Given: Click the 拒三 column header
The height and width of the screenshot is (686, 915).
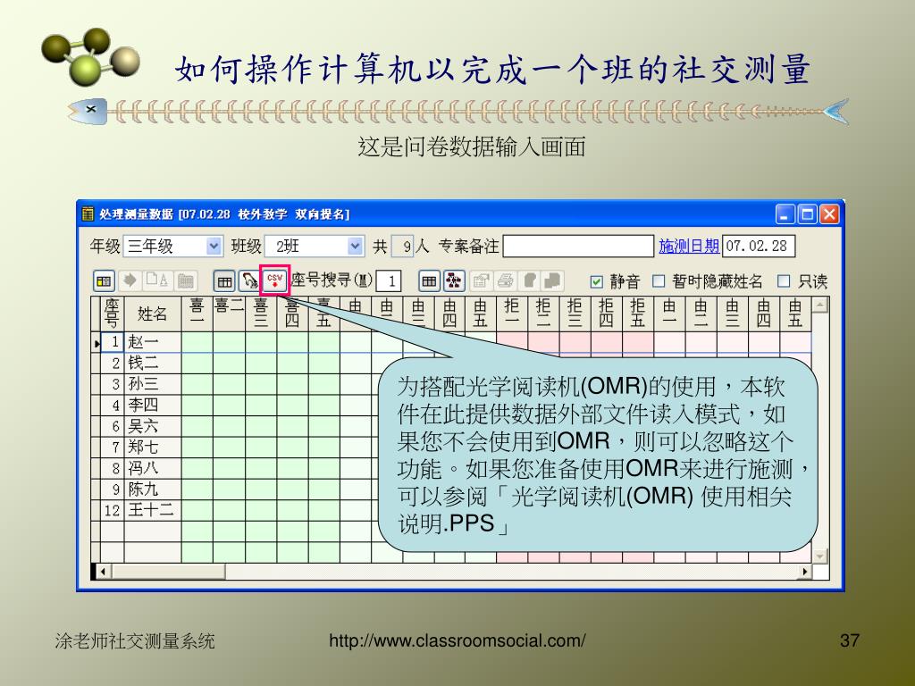Looking at the screenshot, I should pyautogui.click(x=575, y=314).
